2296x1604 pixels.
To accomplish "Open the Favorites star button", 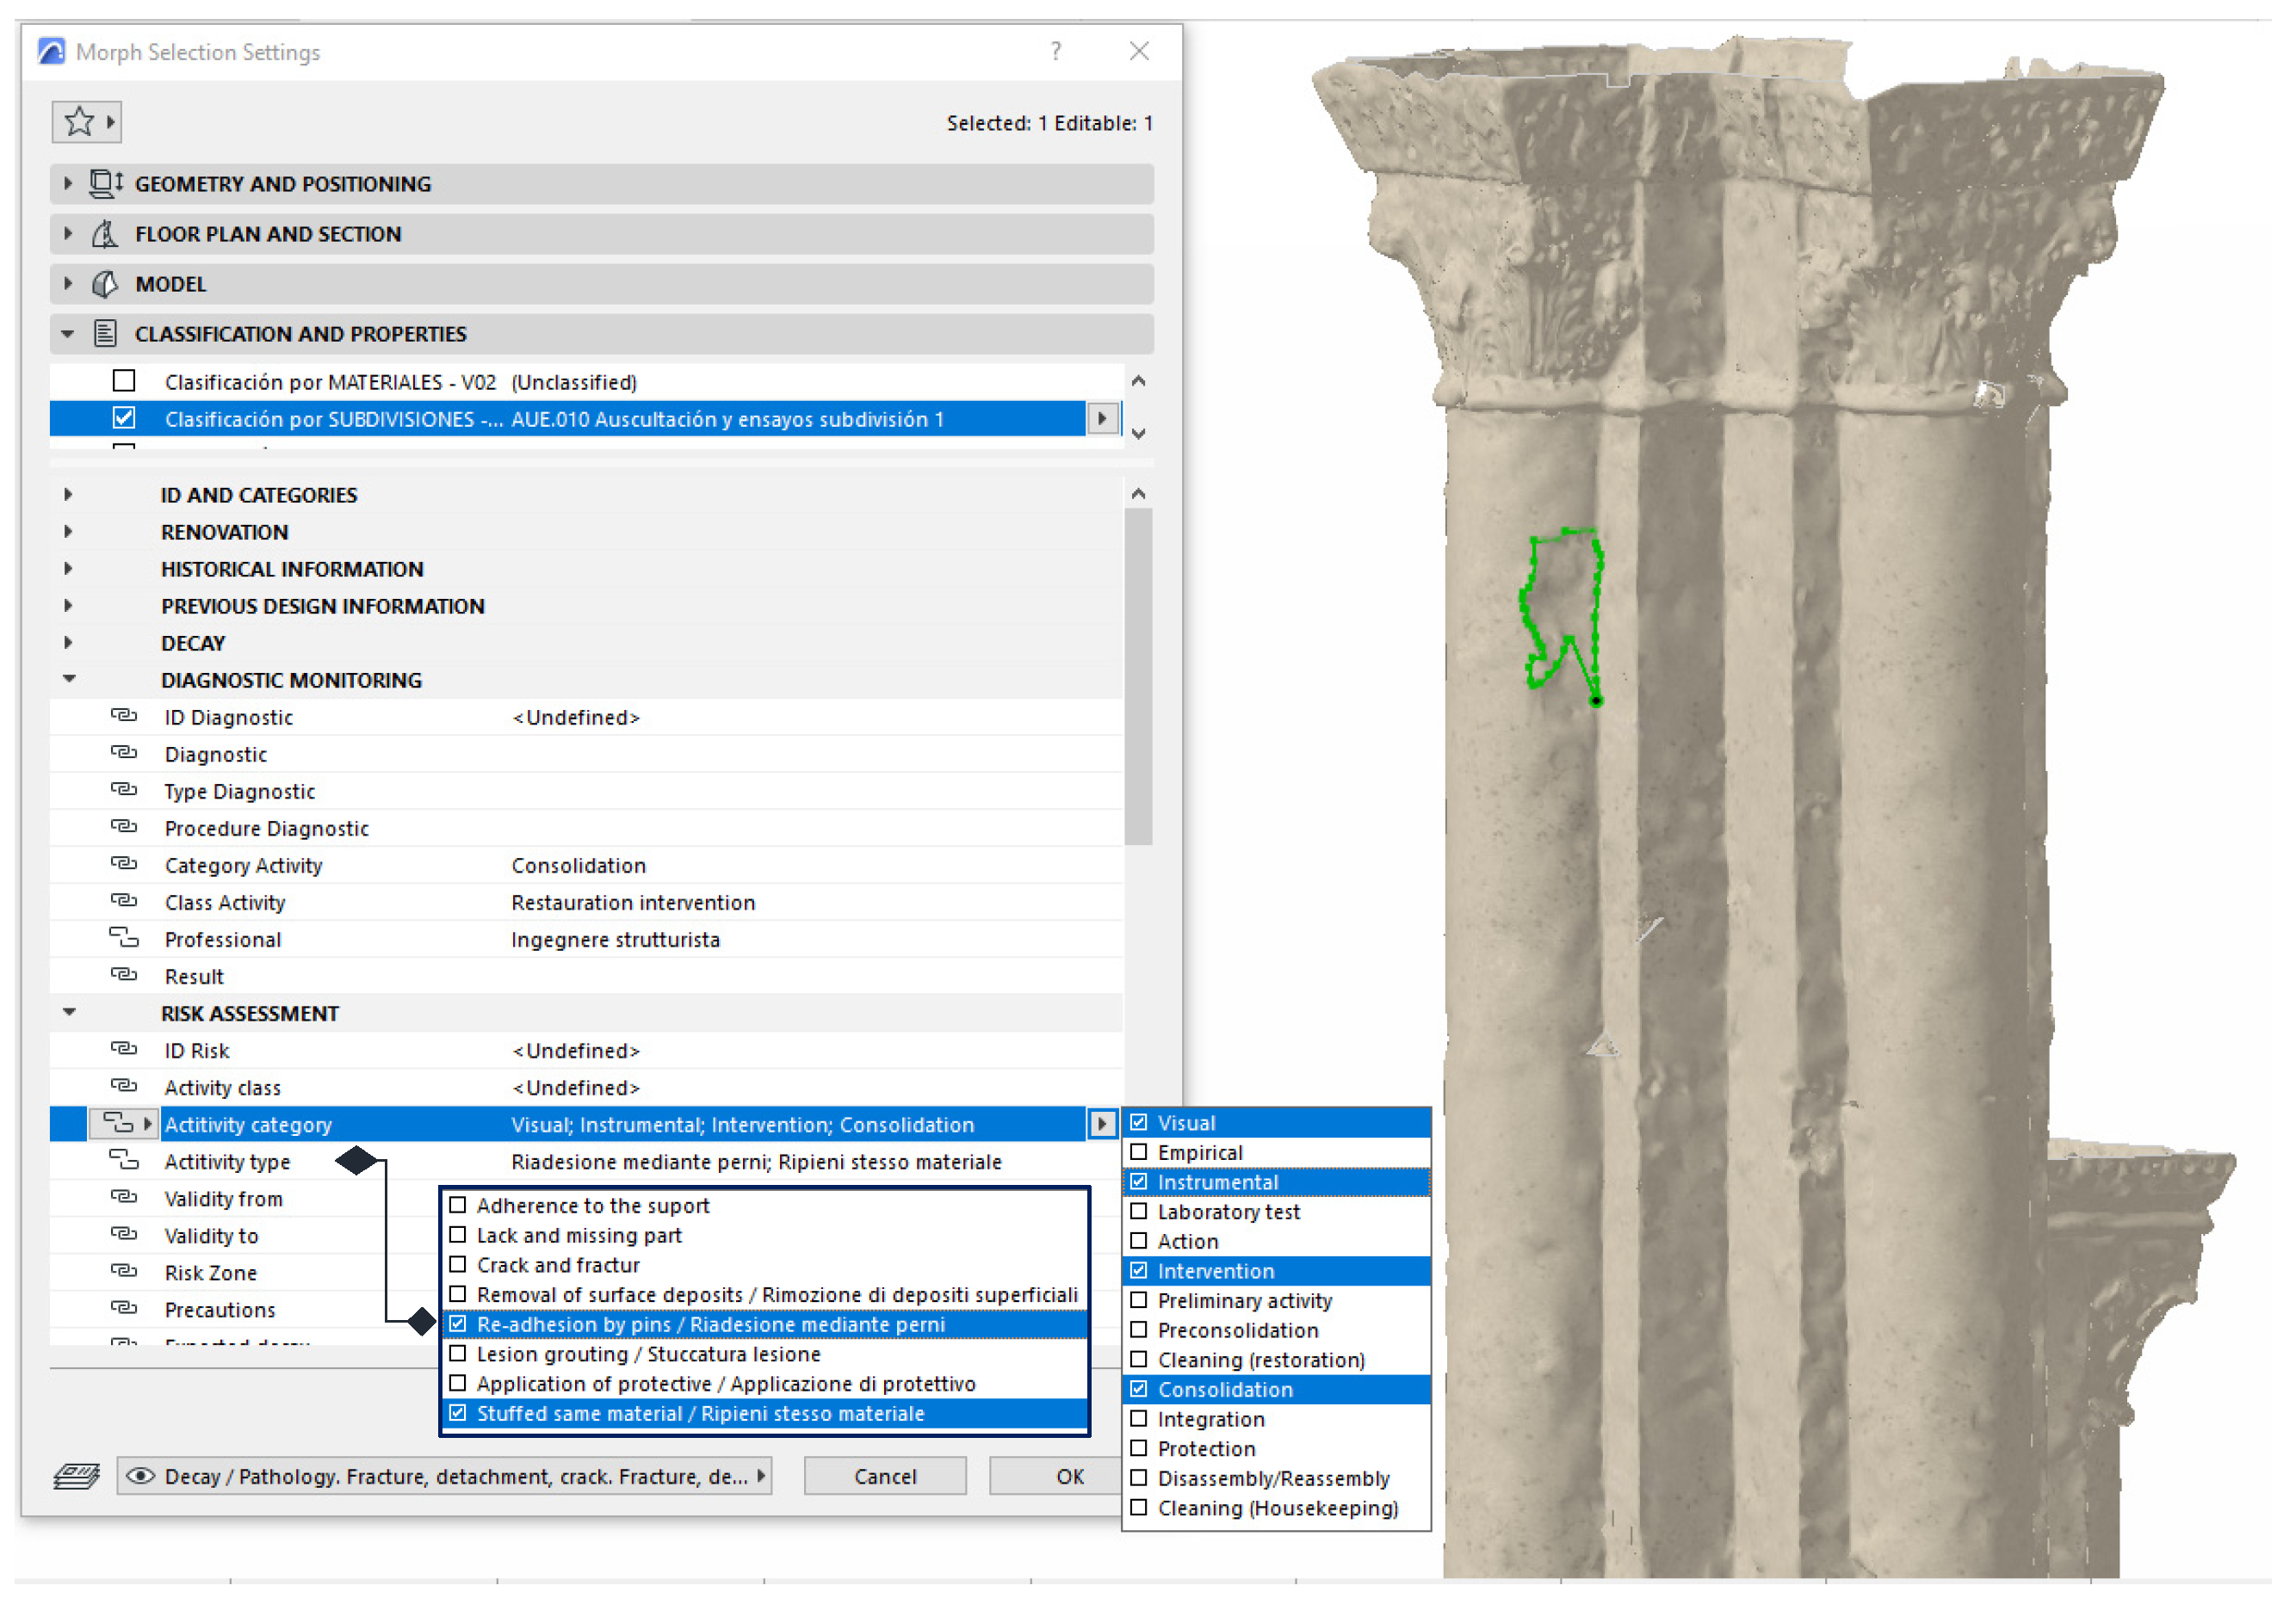I will coord(86,122).
